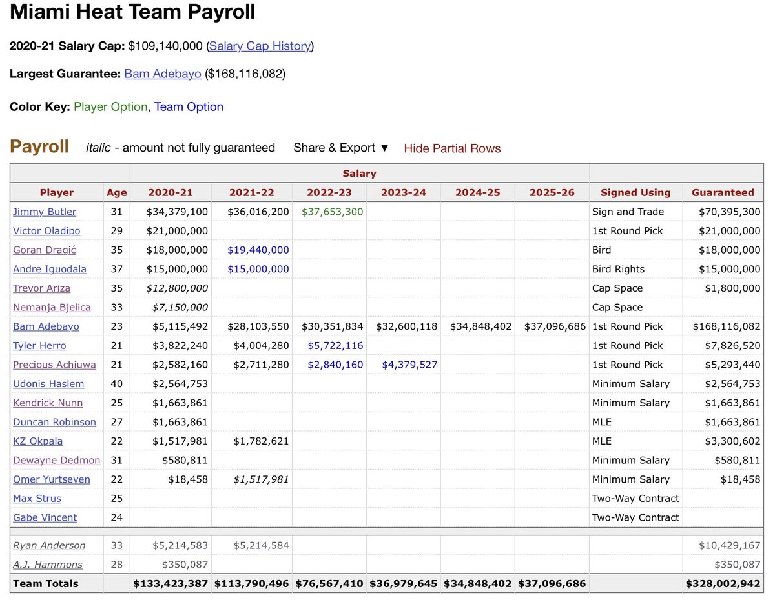Open the Salary Cap History link
The width and height of the screenshot is (775, 600).
coord(260,46)
